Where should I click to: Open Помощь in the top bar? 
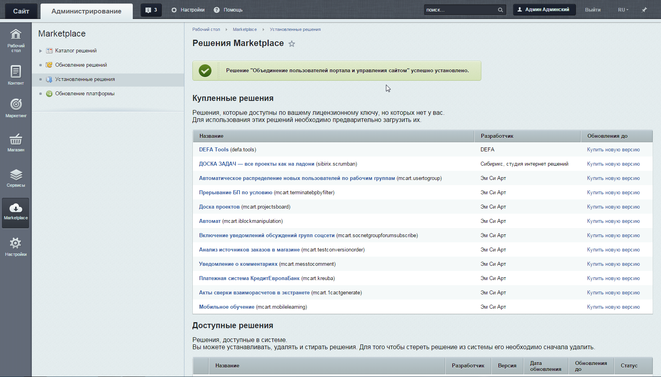[x=228, y=10]
